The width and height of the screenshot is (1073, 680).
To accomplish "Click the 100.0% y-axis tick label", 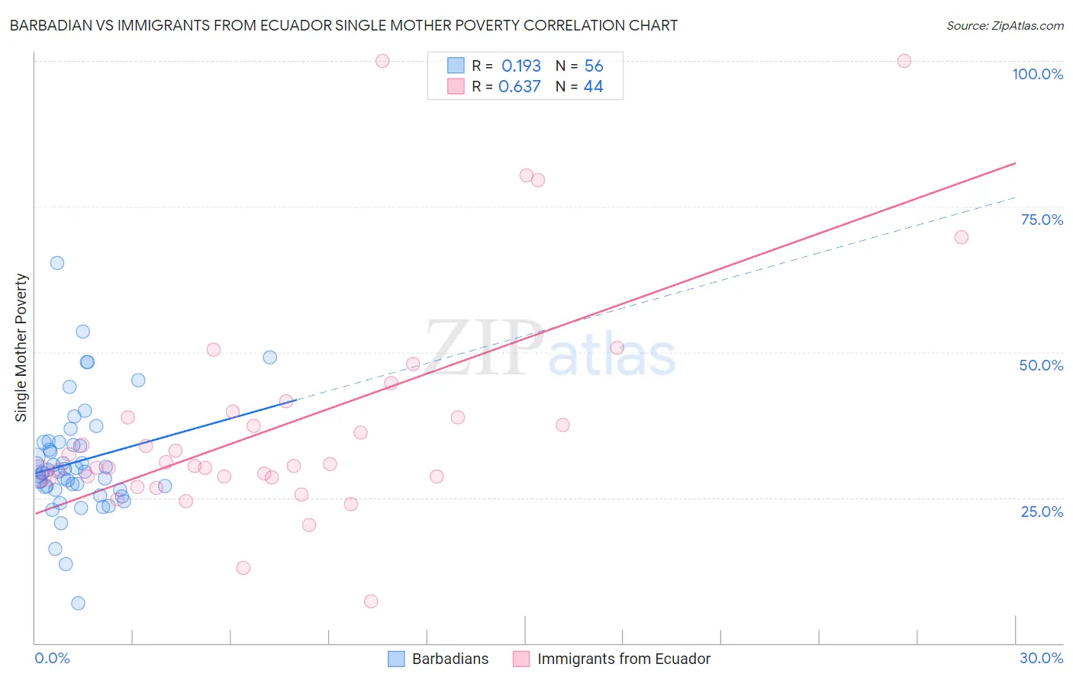I will coord(1037,74).
